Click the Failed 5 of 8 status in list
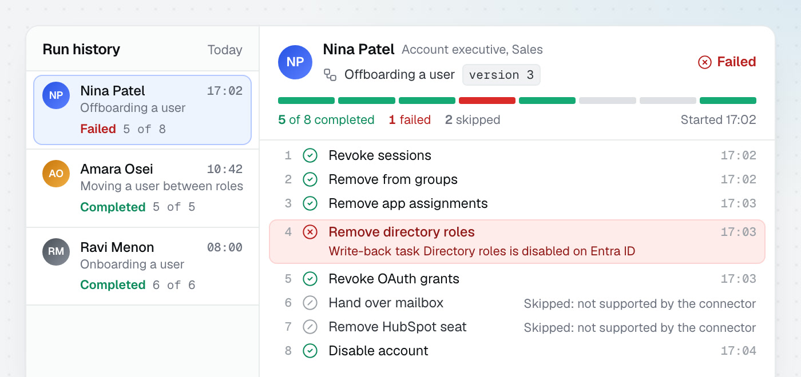 (x=123, y=129)
